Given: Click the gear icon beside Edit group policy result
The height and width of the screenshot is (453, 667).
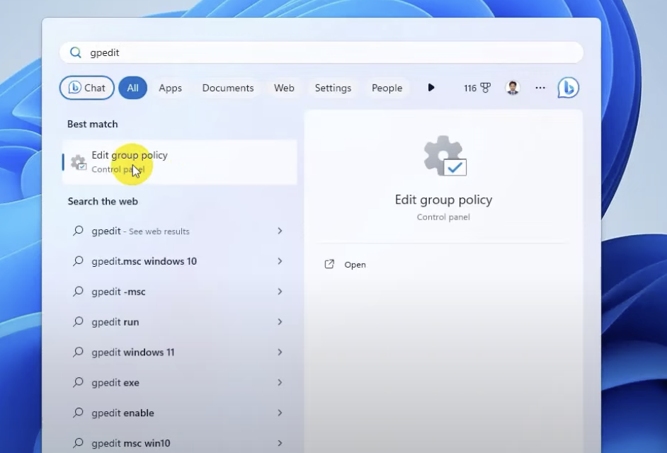Looking at the screenshot, I should pyautogui.click(x=79, y=163).
